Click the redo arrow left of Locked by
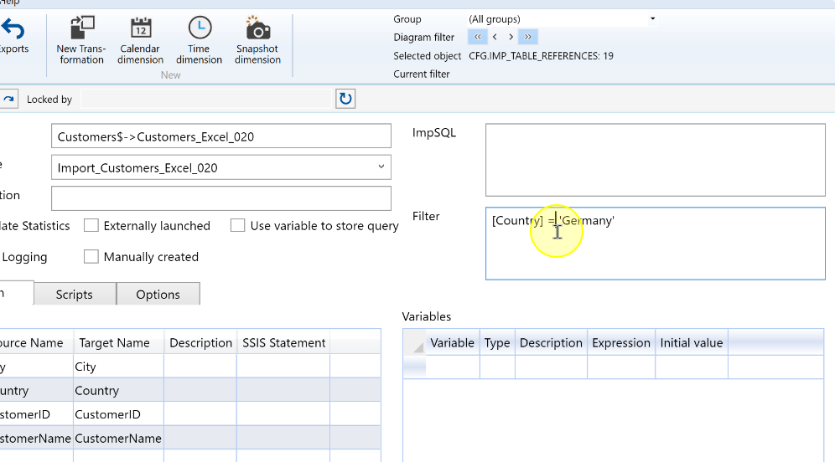 (8, 99)
